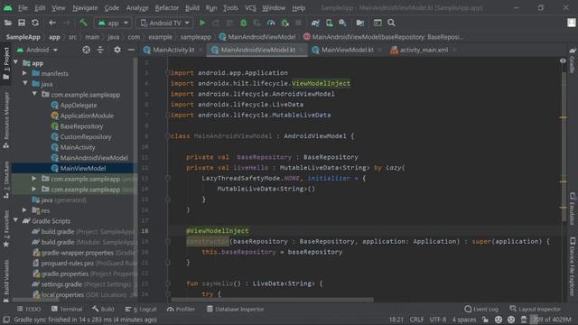
Task: Open the TODO tool window
Action: pyautogui.click(x=29, y=309)
